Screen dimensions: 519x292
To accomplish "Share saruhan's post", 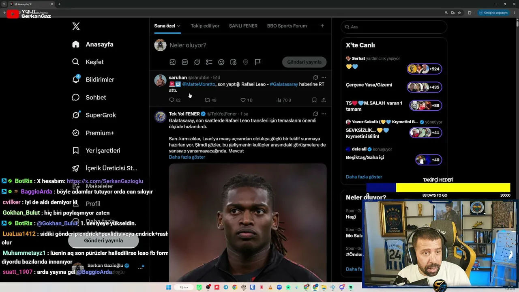I will (324, 100).
